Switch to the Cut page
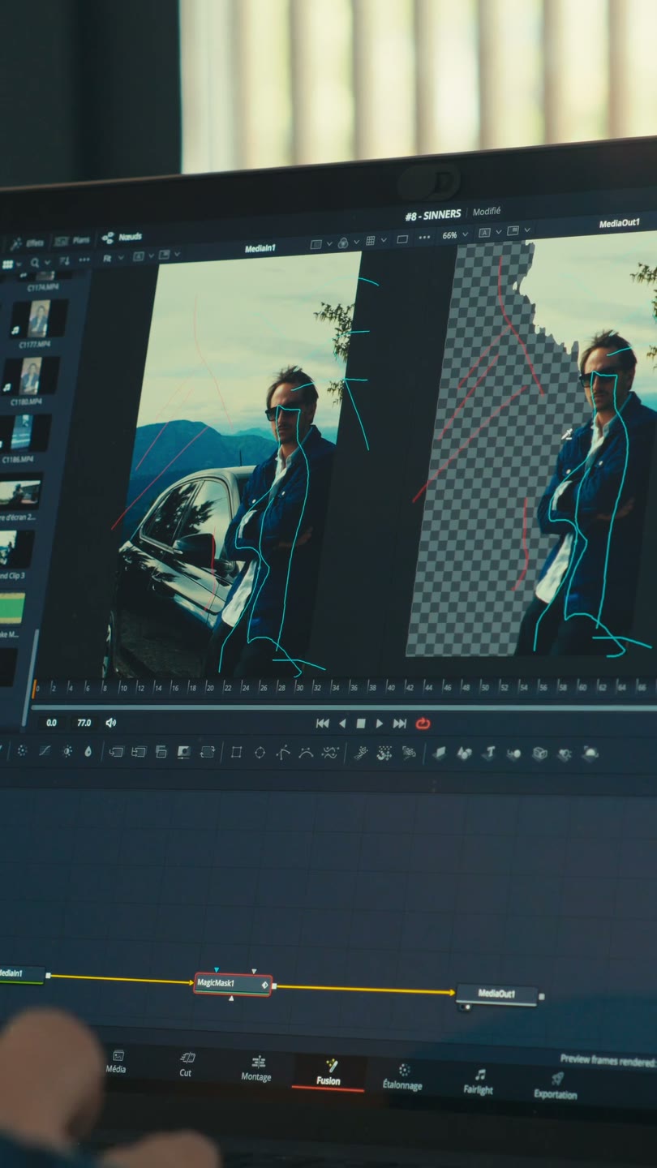 coord(187,1064)
